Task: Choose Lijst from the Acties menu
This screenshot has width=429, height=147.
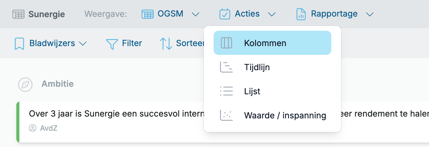Action: click(272, 91)
